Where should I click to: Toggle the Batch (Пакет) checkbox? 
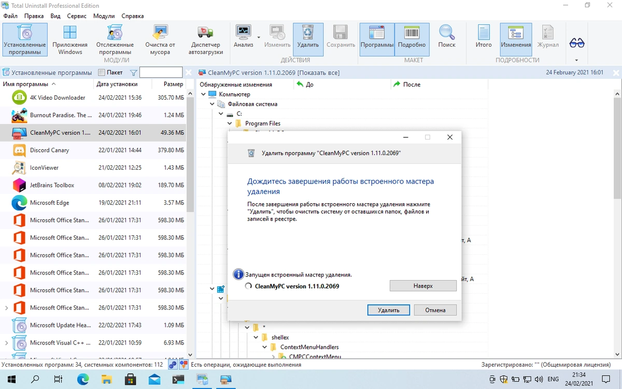click(x=102, y=73)
